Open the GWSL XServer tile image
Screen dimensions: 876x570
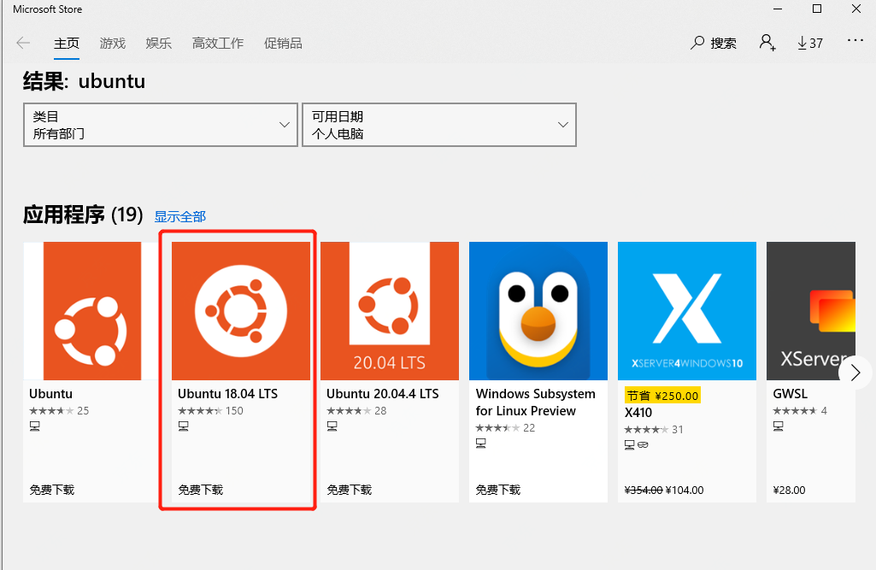(811, 311)
